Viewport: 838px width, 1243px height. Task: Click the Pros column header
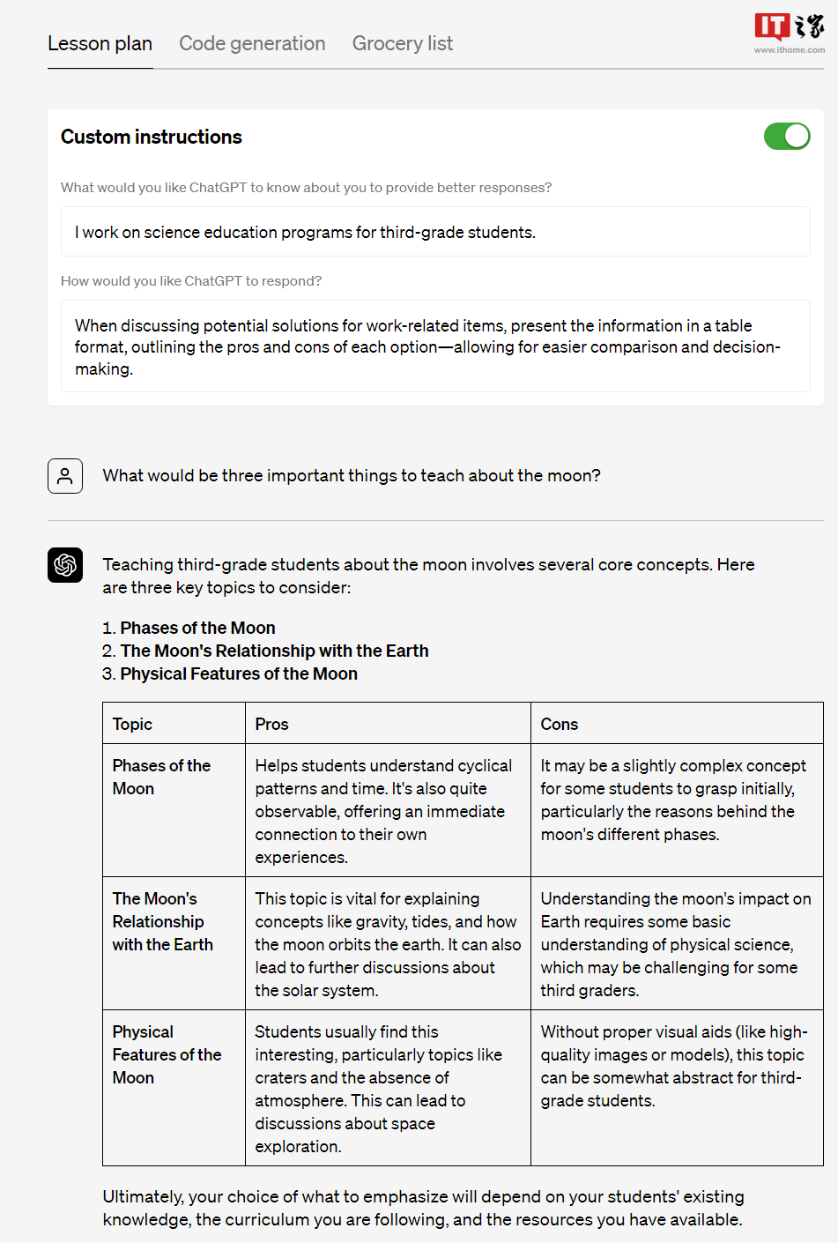point(272,725)
